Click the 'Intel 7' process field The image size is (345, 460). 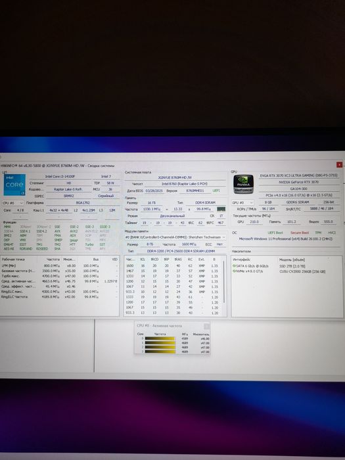tap(106, 176)
